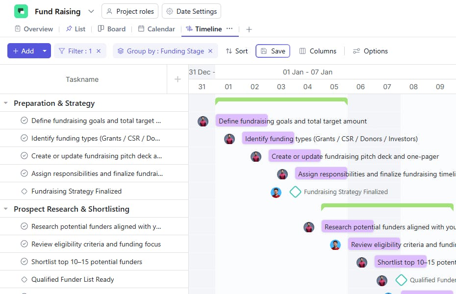Screen dimensions: 456x294
Task: Click the Fund Raising project logo icon
Action: (21, 11)
